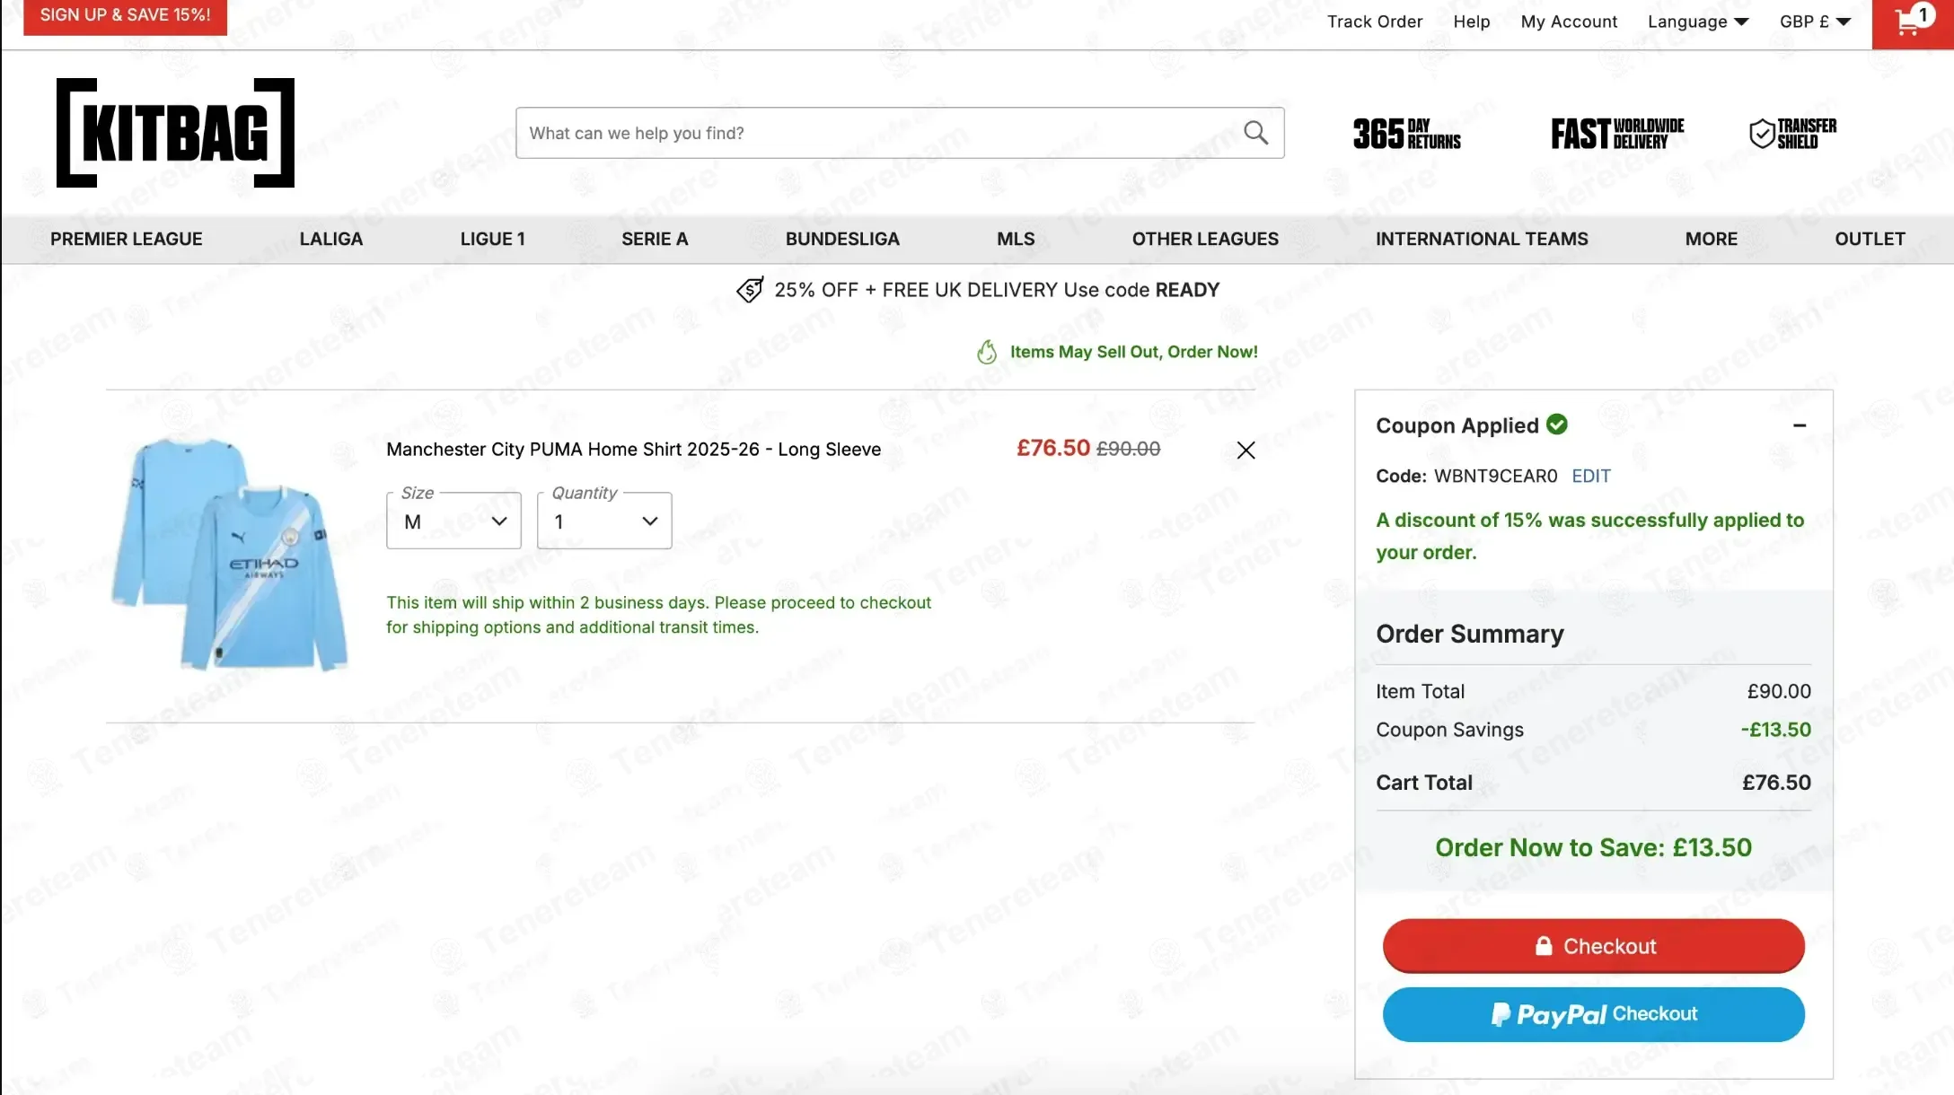Open Manchester City PUMA Home Shirt title

(x=633, y=450)
